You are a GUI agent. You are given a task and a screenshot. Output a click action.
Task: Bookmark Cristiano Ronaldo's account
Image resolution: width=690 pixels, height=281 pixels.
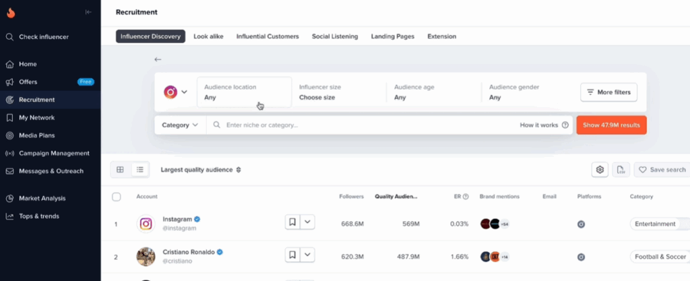coord(292,255)
